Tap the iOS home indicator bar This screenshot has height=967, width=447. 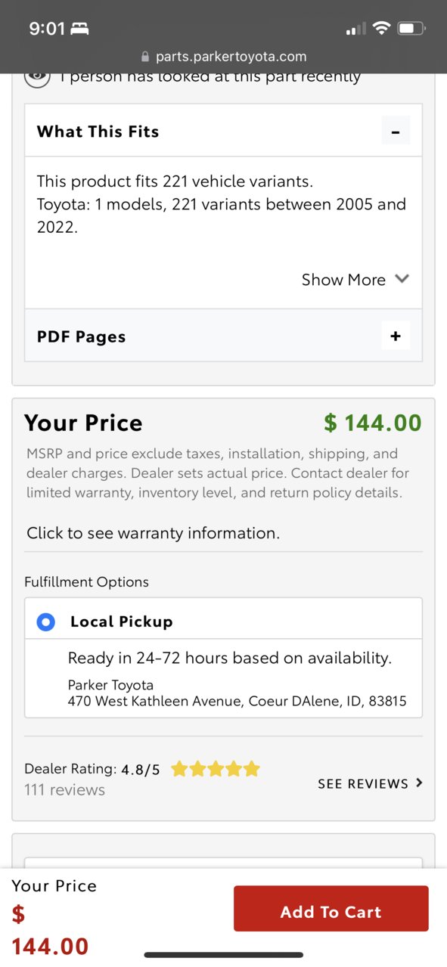coord(224,955)
